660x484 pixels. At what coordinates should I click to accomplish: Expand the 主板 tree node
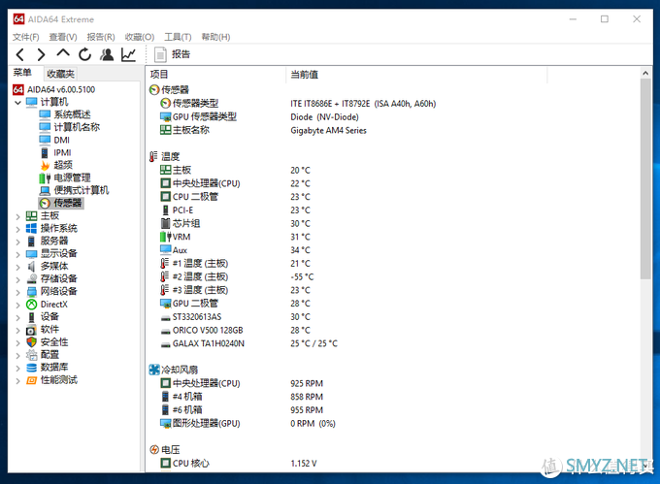(17, 216)
